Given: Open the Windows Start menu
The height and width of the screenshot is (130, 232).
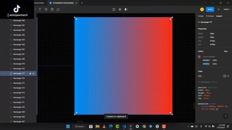Looking at the screenshot, I should coord(68,126).
